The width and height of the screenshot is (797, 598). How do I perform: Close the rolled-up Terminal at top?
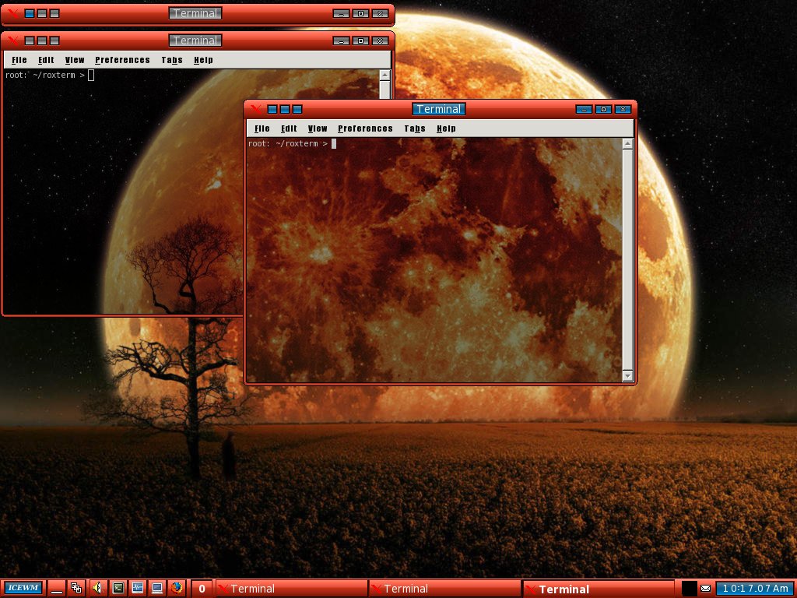(380, 14)
